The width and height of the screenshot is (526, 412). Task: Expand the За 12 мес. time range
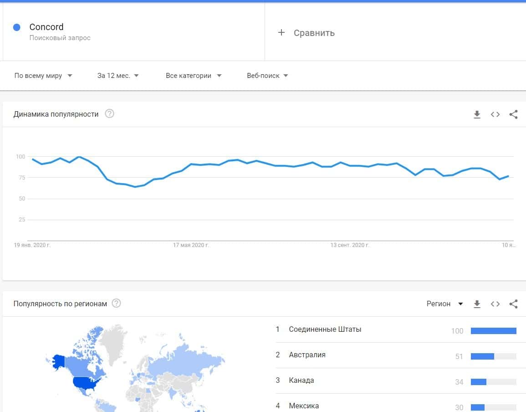(118, 76)
